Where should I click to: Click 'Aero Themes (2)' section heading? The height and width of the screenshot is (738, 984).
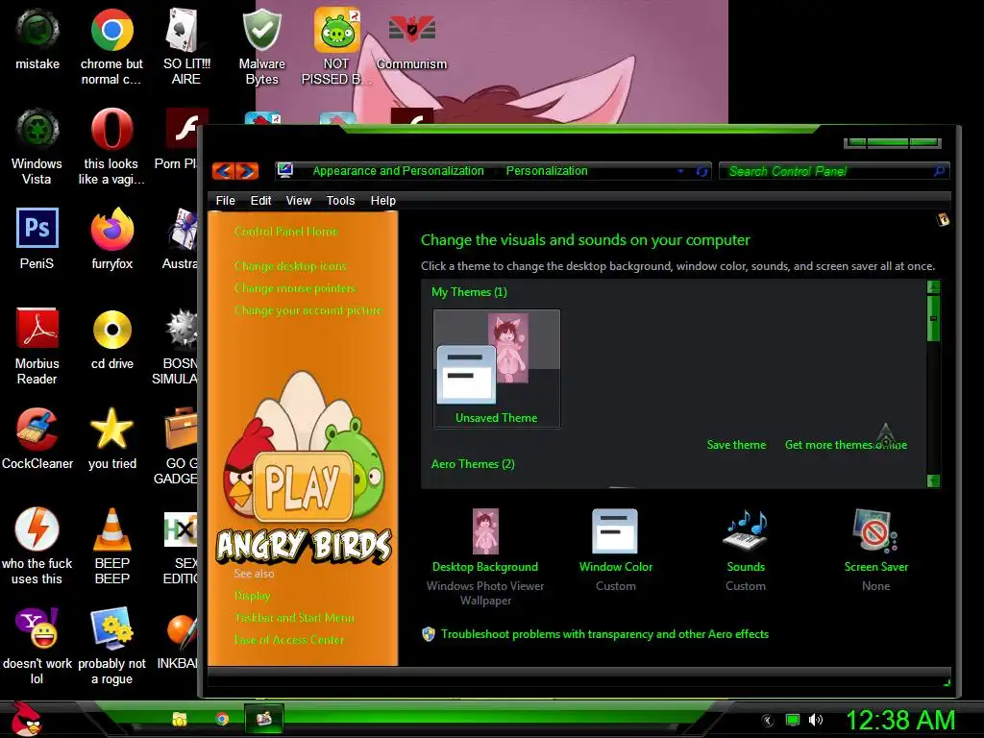[473, 464]
